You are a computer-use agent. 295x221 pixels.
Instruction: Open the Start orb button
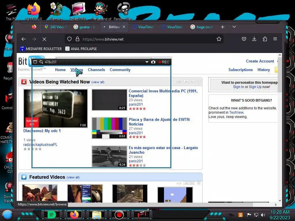coord(7,215)
